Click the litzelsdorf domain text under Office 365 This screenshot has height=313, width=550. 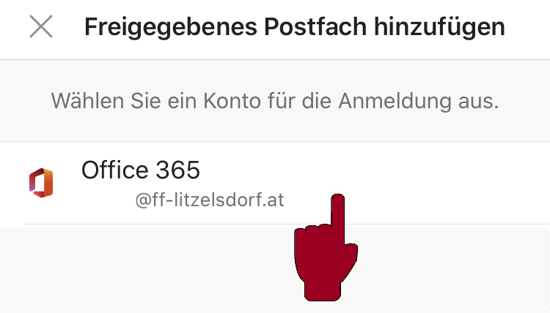[x=210, y=200]
